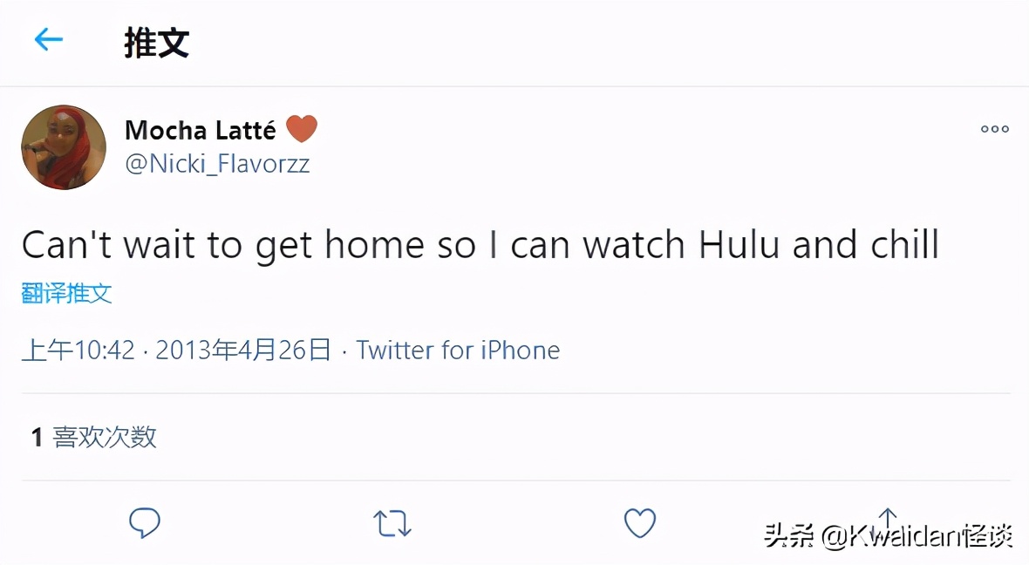Click the circular avatar thumbnail

(x=63, y=146)
